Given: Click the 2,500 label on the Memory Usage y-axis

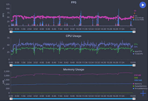Looking at the screenshot, I should (7, 71).
